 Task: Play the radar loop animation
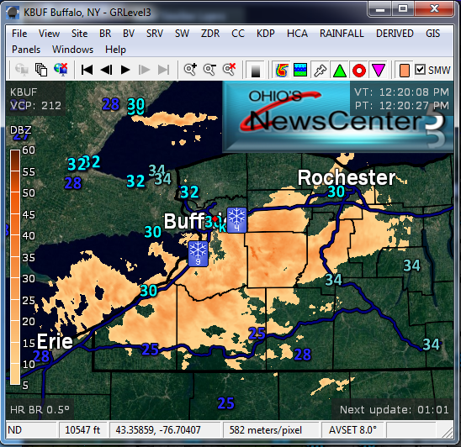(x=125, y=70)
